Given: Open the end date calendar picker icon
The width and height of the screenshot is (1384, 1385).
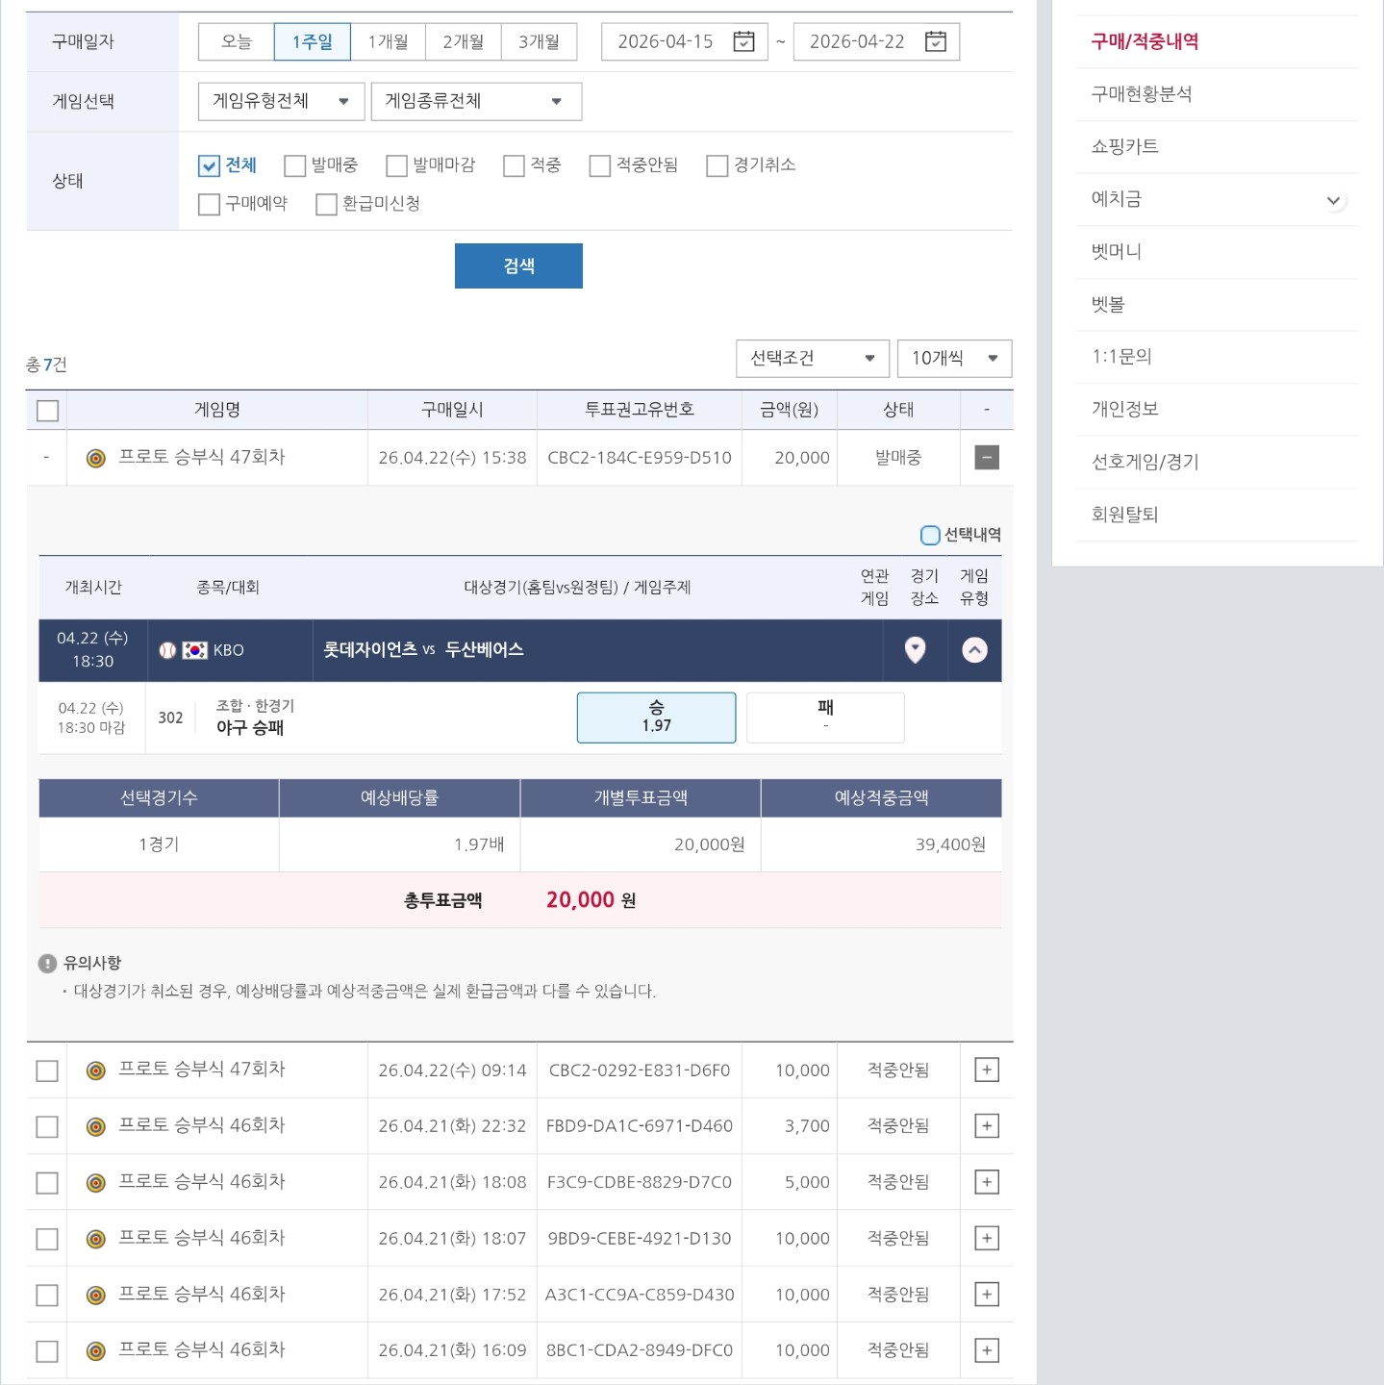Looking at the screenshot, I should 935,41.
